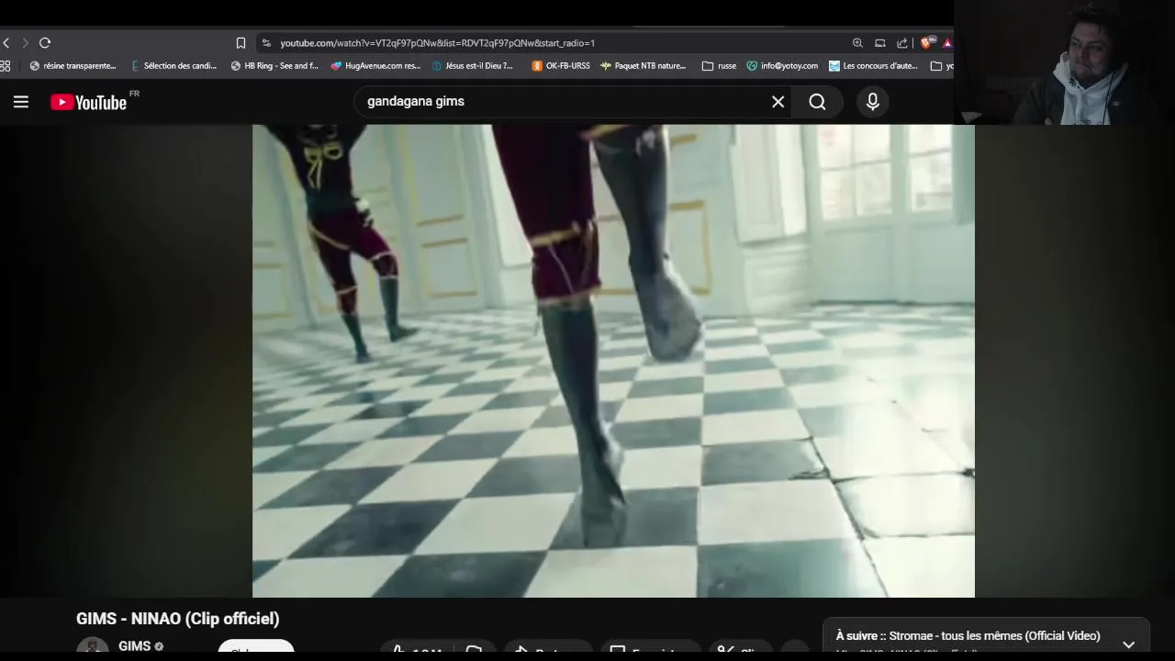Click the video player to pause playback
Viewport: 1175px width, 661px height.
tap(613, 361)
